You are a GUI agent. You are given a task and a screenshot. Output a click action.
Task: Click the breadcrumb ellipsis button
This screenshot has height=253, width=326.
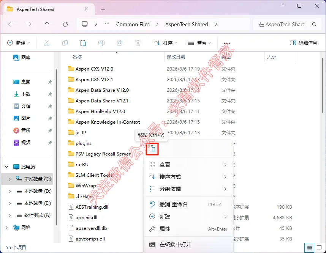107,24
